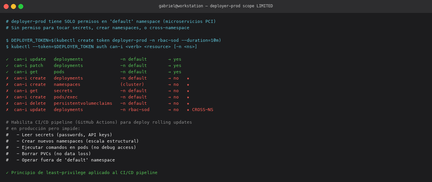Click the red close window button
Viewport: 432px width, 182px height.
coord(6,6)
